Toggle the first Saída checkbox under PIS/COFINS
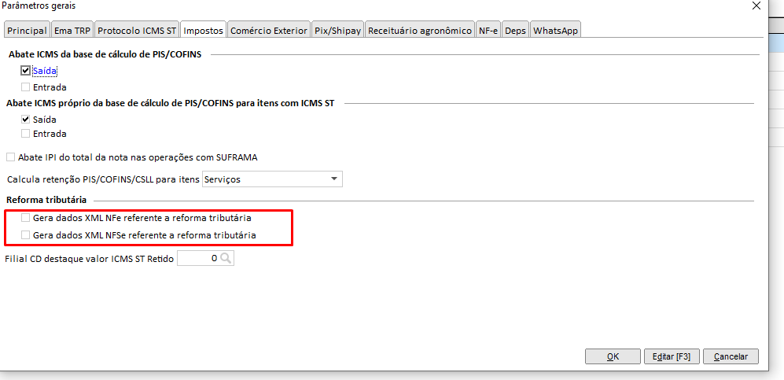This screenshot has height=380, width=784. click(x=26, y=71)
